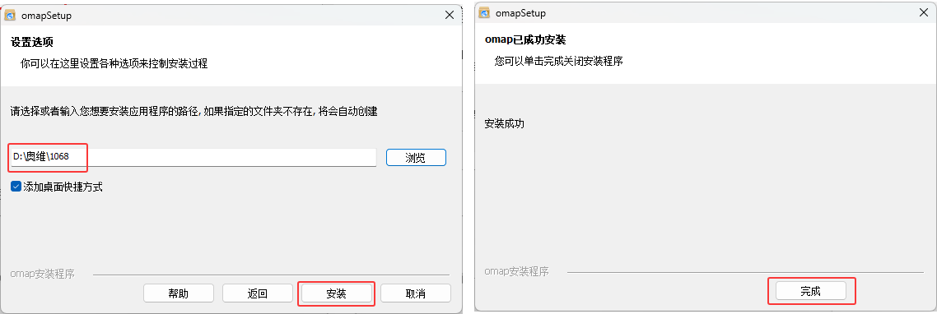This screenshot has height=314, width=937.
Task: Click the 您可以单击完成关闭安装程序 text
Action: coord(559,61)
